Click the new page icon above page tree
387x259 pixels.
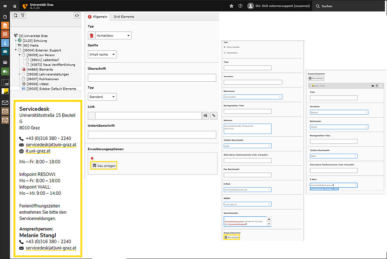[x=15, y=15]
